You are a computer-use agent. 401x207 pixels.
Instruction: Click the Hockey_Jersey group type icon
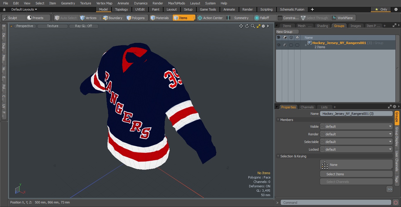pyautogui.click(x=309, y=43)
